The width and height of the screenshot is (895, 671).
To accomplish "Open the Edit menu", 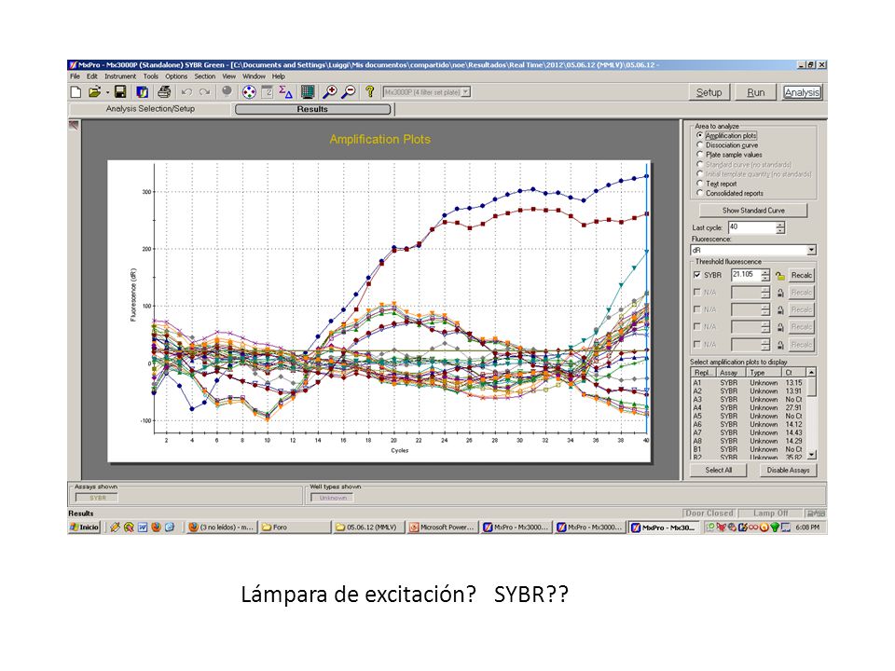I will 92,76.
